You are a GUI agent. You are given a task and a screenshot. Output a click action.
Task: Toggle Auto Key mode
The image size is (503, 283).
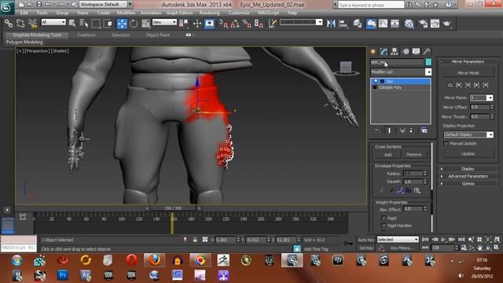(x=366, y=240)
